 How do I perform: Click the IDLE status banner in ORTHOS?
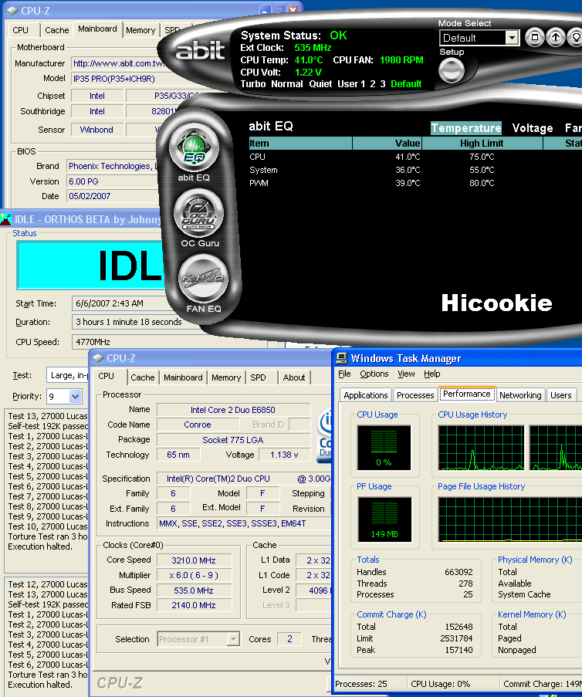point(91,266)
